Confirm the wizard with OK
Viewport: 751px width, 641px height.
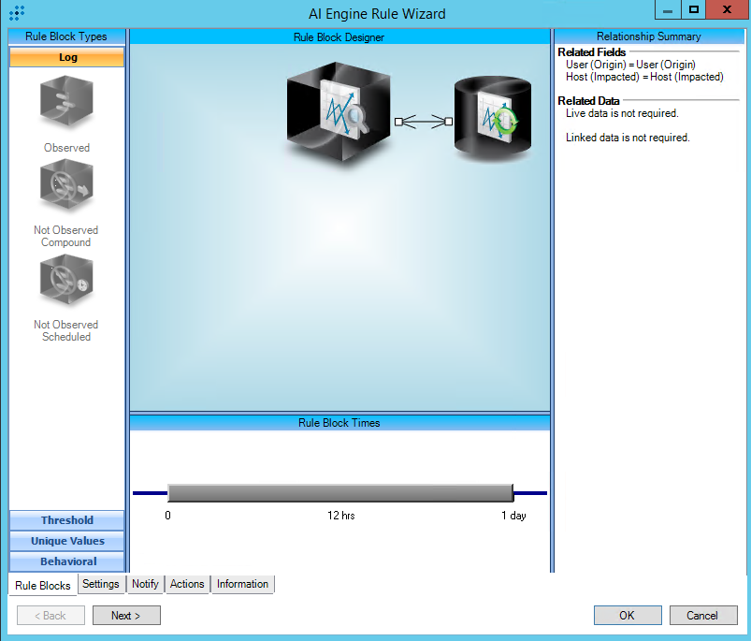coord(627,615)
